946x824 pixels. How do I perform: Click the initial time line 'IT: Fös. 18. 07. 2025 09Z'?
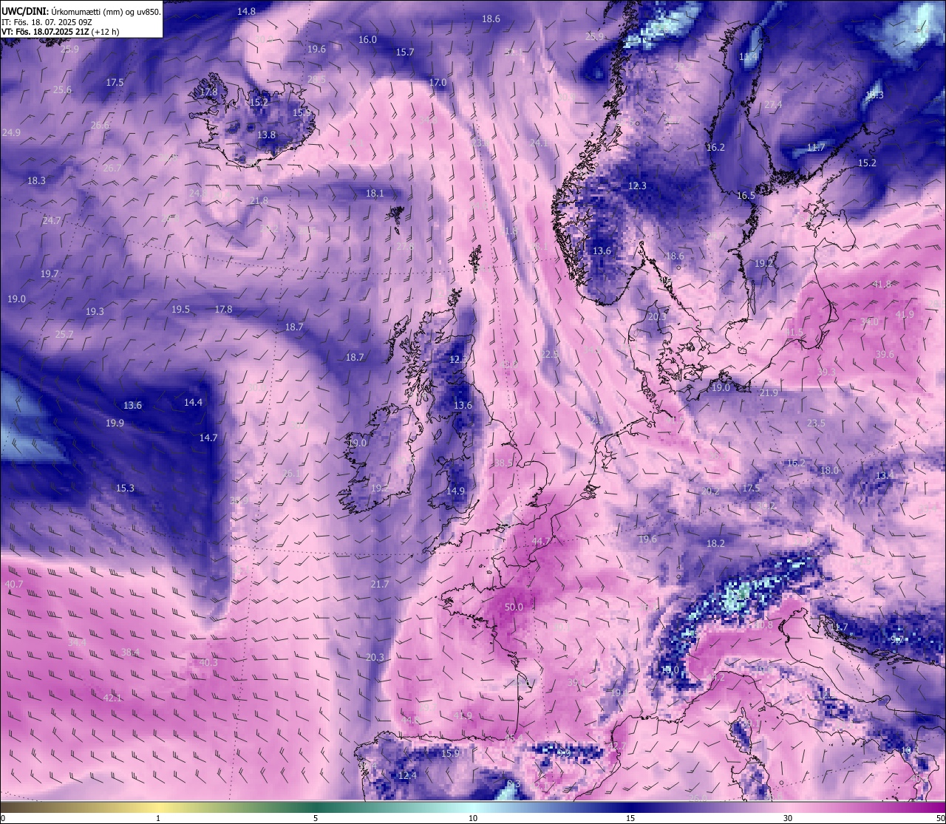tap(47, 22)
